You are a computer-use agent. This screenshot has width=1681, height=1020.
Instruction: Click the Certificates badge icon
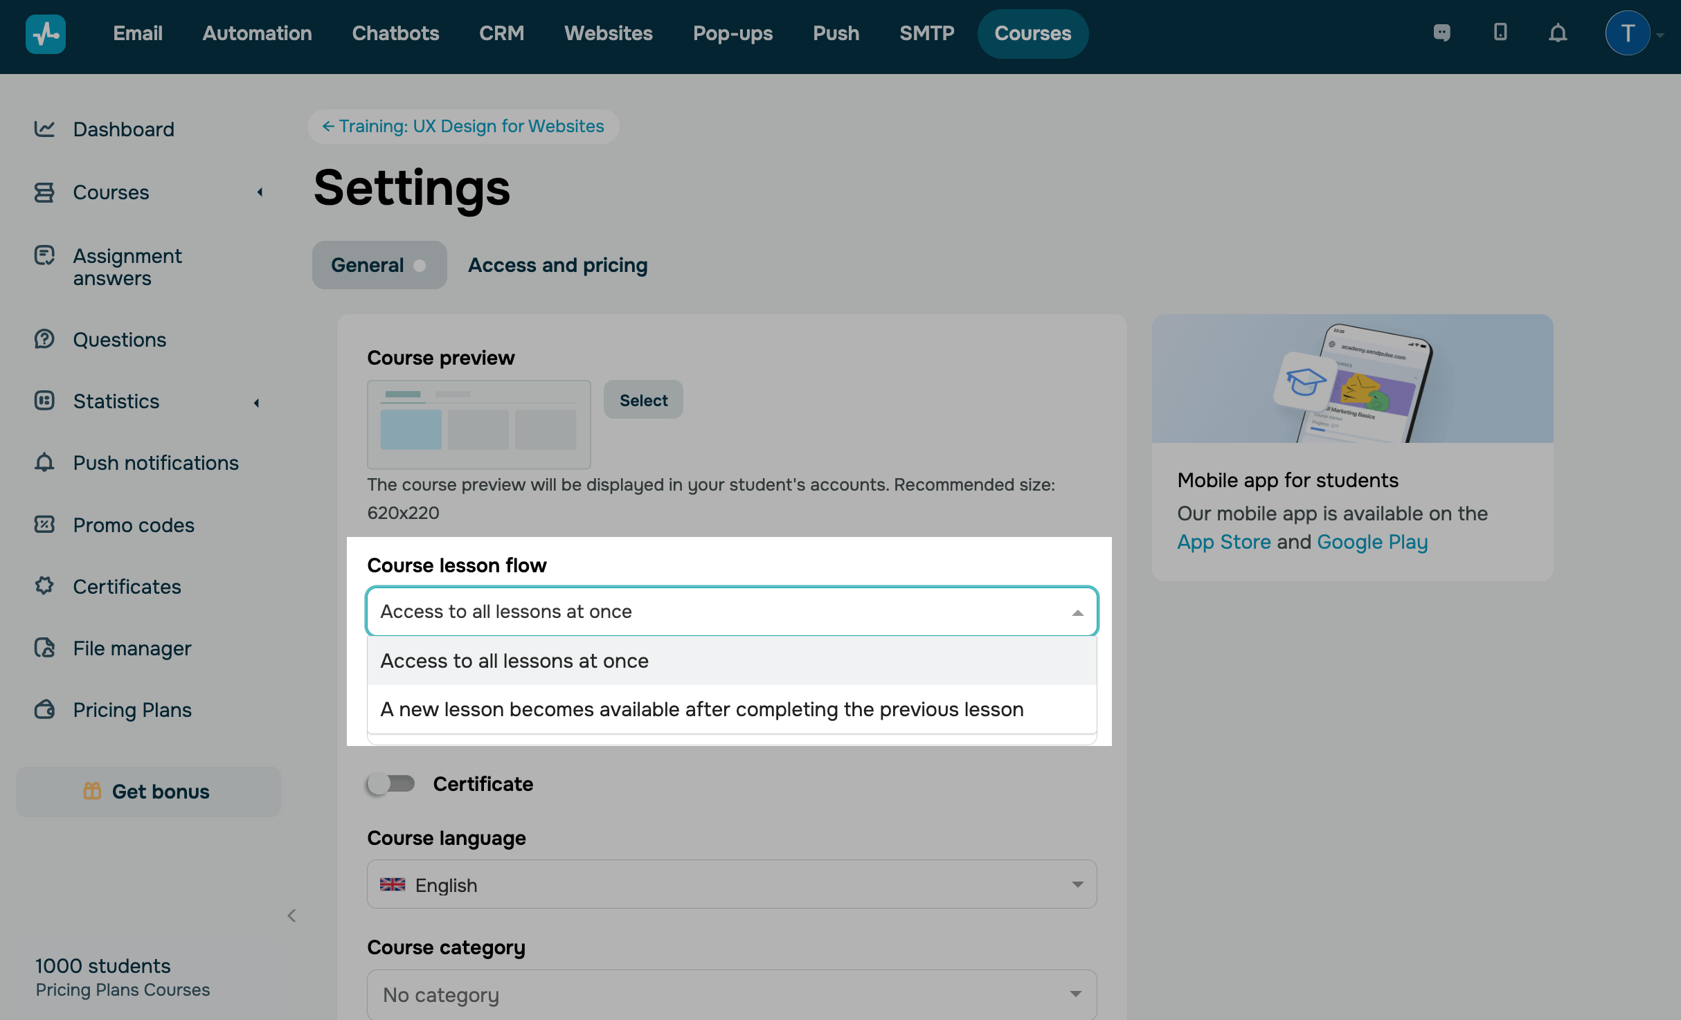pyautogui.click(x=44, y=586)
